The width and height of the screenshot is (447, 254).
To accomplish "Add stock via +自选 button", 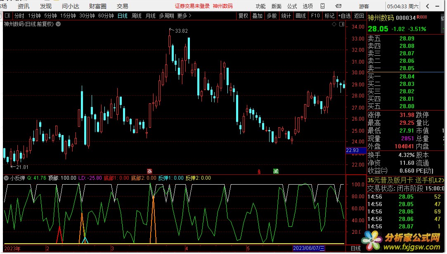I will pyautogui.click(x=344, y=16).
